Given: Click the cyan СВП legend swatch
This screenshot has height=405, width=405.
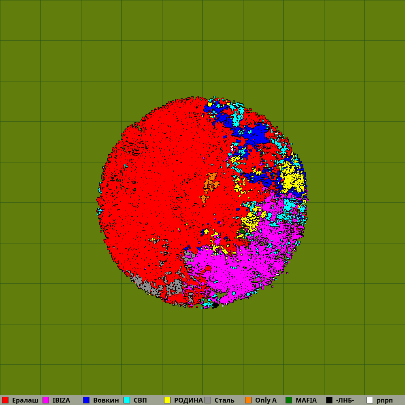Looking at the screenshot, I should (x=127, y=400).
